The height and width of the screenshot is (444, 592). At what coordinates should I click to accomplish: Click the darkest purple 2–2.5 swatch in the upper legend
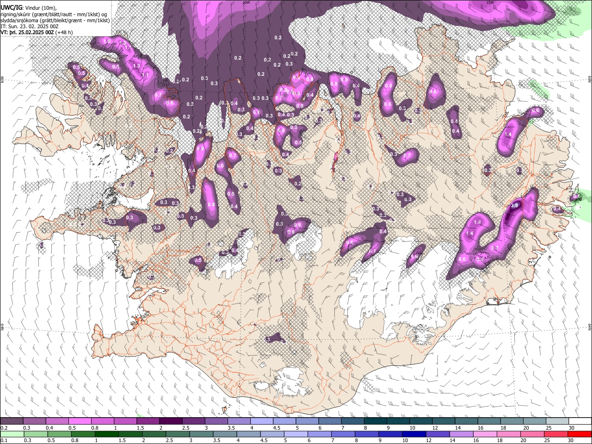point(170,421)
